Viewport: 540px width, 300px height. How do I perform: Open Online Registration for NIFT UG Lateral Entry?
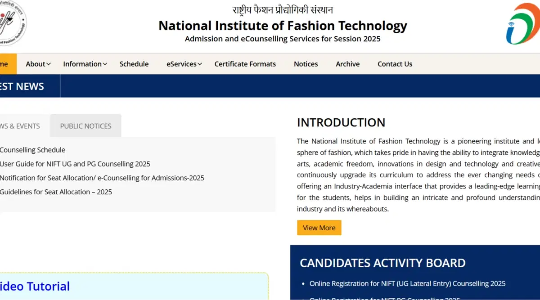[407, 283]
